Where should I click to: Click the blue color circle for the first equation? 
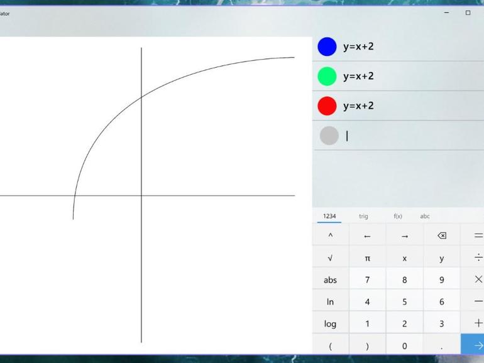327,46
